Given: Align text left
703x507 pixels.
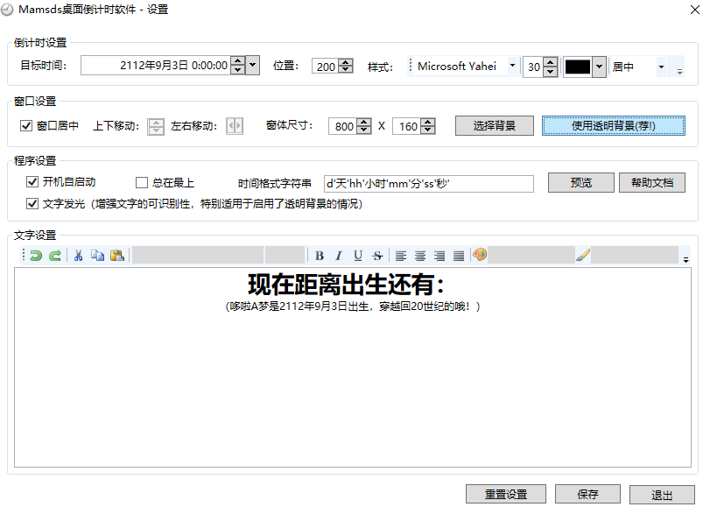Looking at the screenshot, I should click(x=401, y=256).
